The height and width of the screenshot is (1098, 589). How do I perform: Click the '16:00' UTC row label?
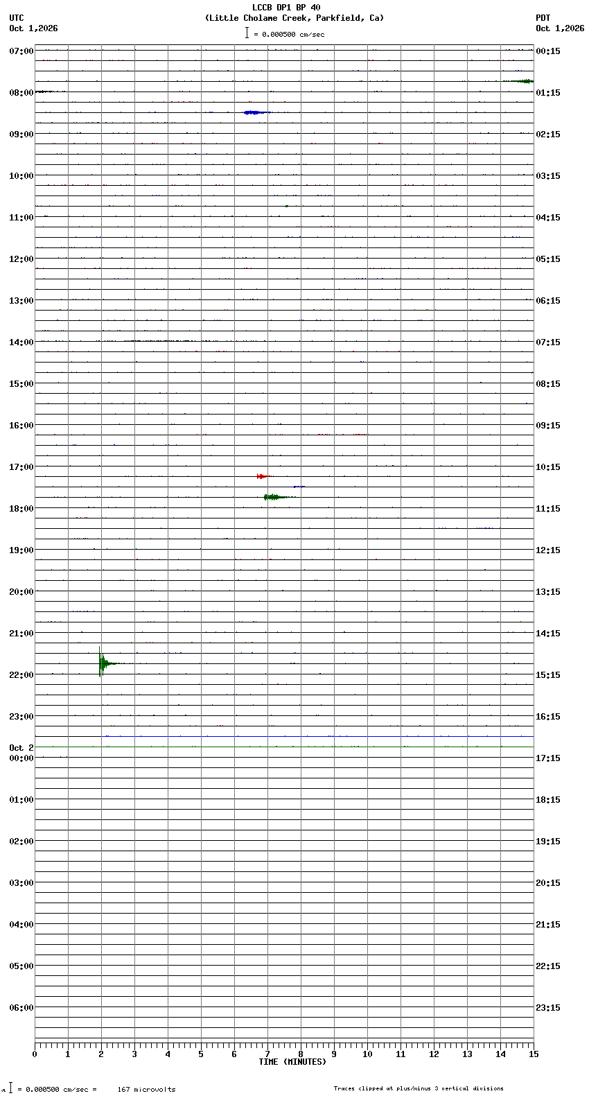21,426
